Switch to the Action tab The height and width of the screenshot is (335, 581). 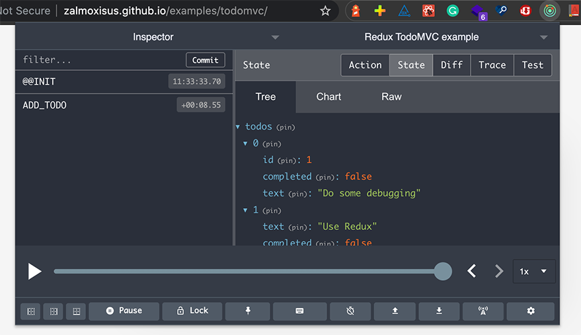coord(365,65)
